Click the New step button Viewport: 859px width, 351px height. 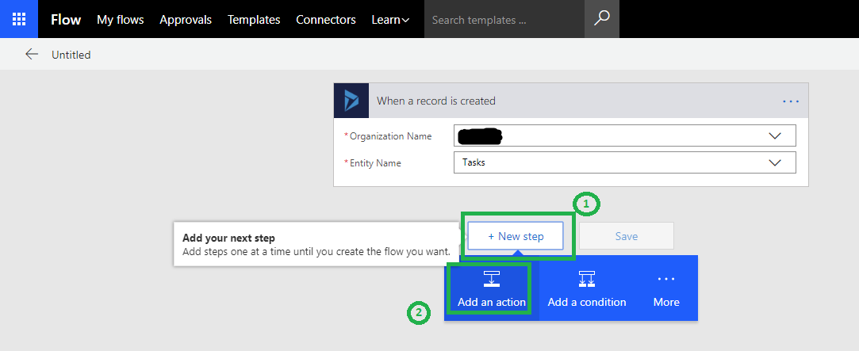coord(516,236)
